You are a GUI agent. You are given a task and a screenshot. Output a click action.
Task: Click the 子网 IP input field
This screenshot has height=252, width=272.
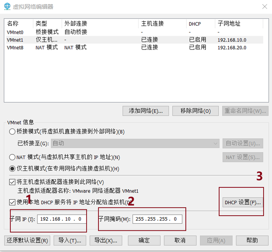(x=62, y=219)
